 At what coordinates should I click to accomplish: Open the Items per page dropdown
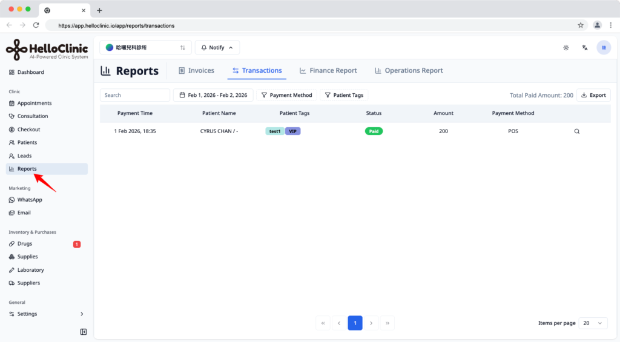tap(593, 323)
